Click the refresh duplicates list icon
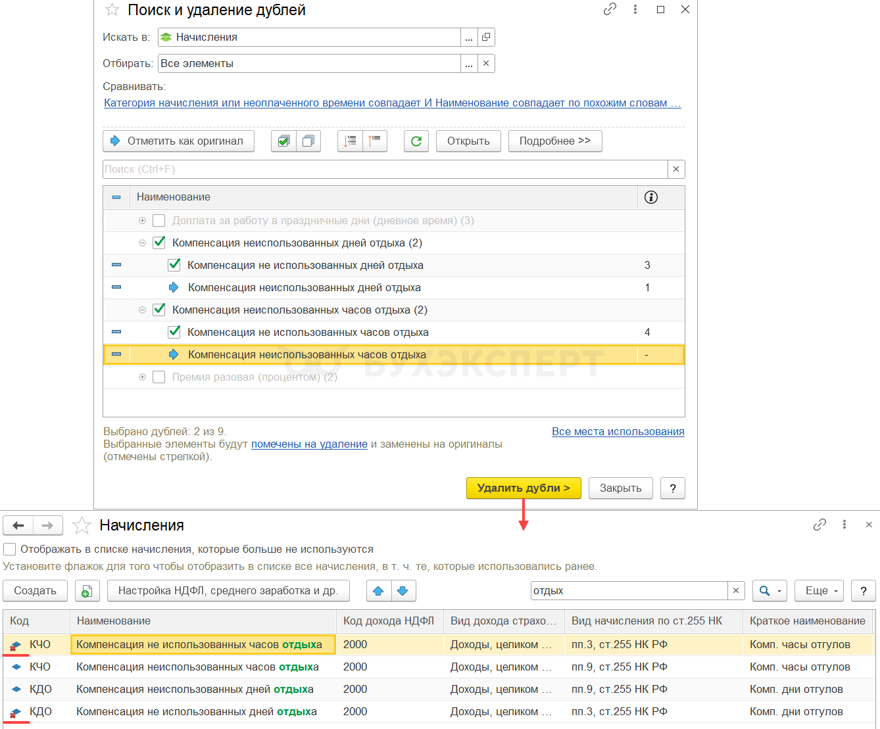The height and width of the screenshot is (729, 880). (x=416, y=141)
